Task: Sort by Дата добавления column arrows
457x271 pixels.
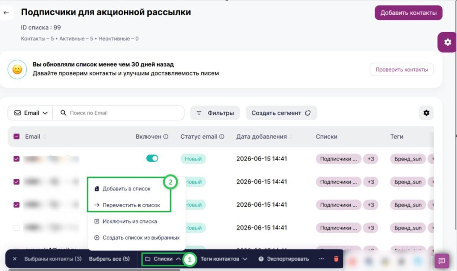Action: [291, 136]
